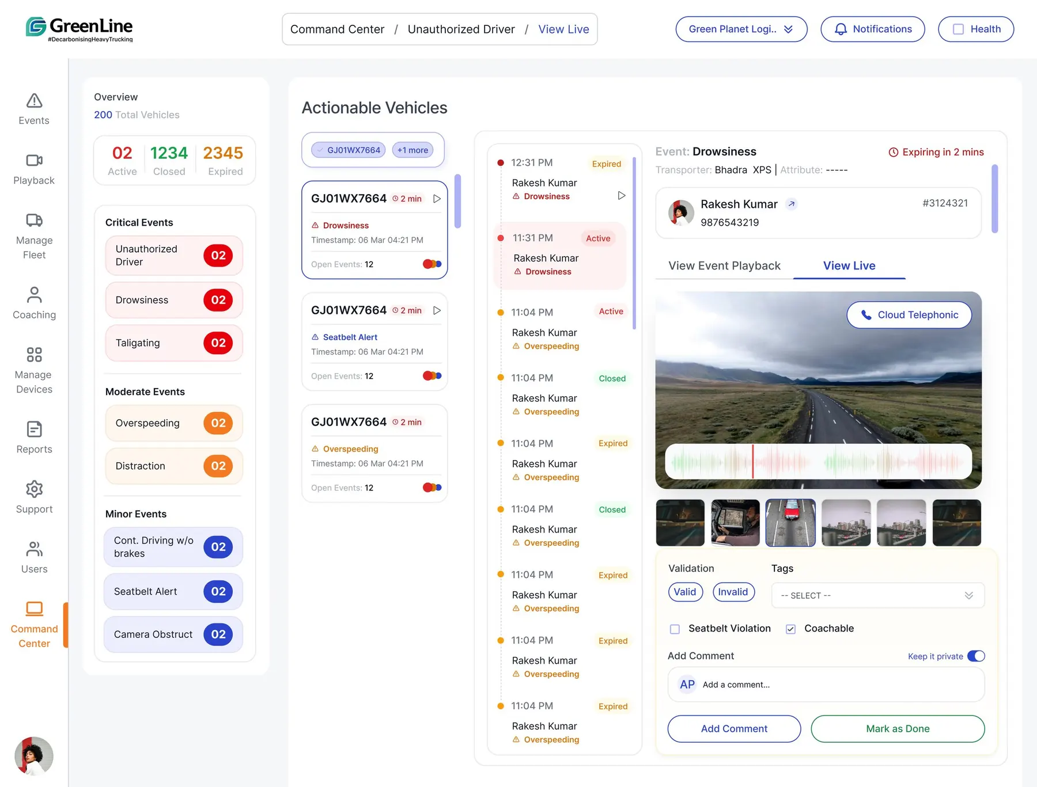Toggle the GJ01WX7664 filter chip
1037x787 pixels.
click(x=349, y=150)
